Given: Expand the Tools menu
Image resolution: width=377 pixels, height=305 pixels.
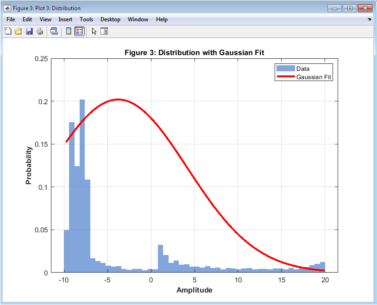Looking at the screenshot, I should point(86,19).
